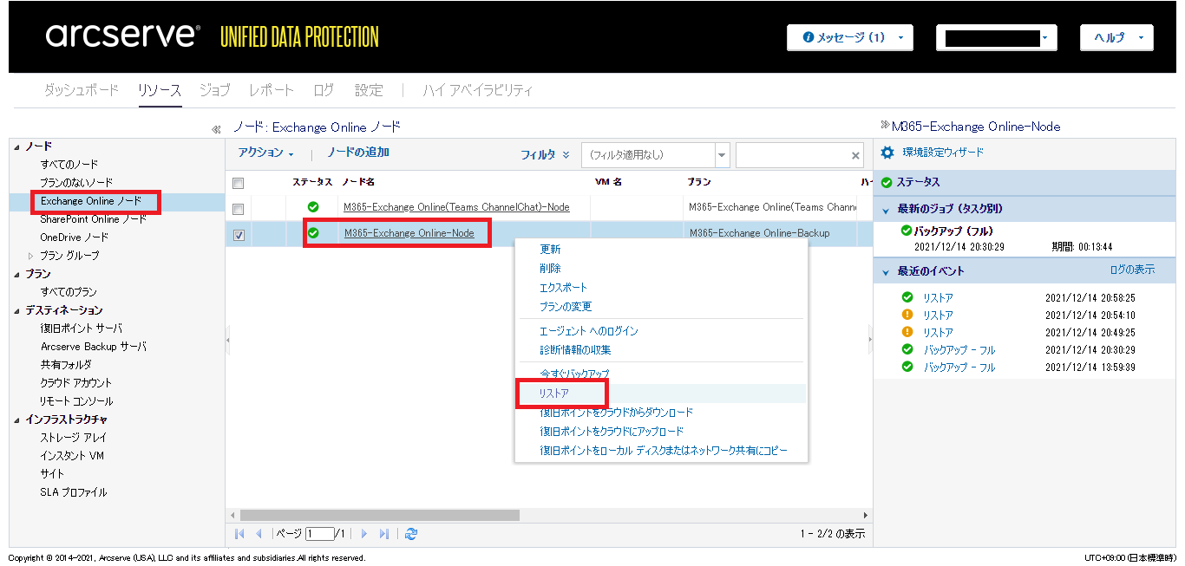Viewport: 1185px width, 566px height.
Task: Open M365-Exchange Online(Teams ChannelChat)-Node link
Action: point(457,207)
